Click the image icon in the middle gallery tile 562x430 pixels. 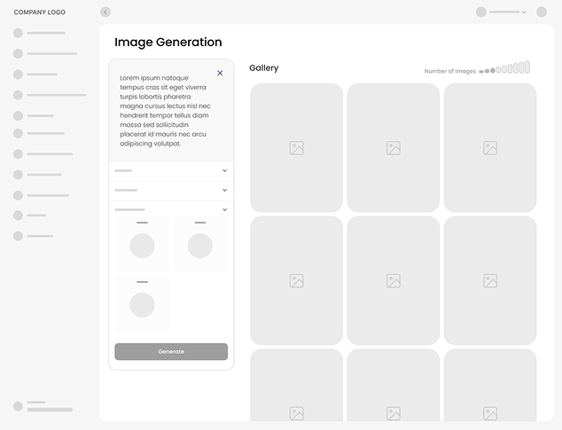[393, 281]
